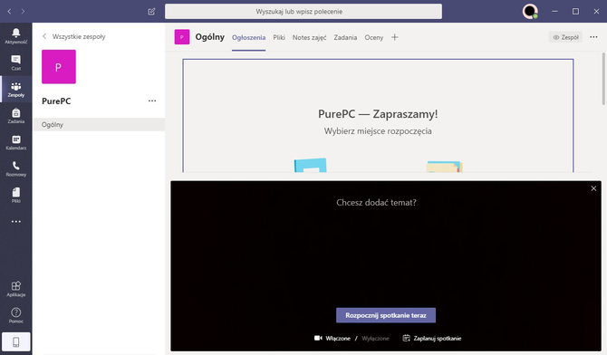This screenshot has width=607, height=355.
Task: Go back with the navigation arrow
Action: tap(9, 12)
